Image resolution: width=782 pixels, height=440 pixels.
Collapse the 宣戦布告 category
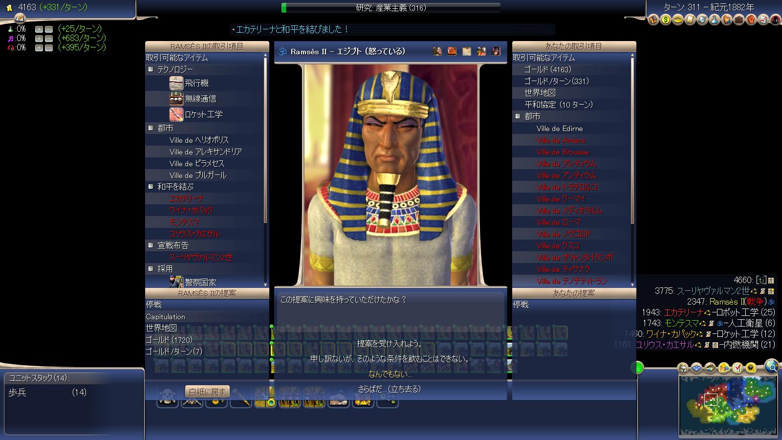coord(151,245)
